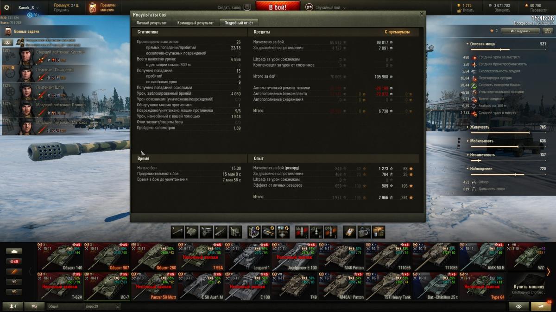Select the M46 Patton tank
Image resolution: width=556 pixels, height=312 pixels.
[x=341, y=257]
